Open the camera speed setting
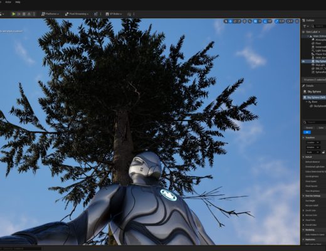Viewport: 326px width, 251px height. point(290,21)
